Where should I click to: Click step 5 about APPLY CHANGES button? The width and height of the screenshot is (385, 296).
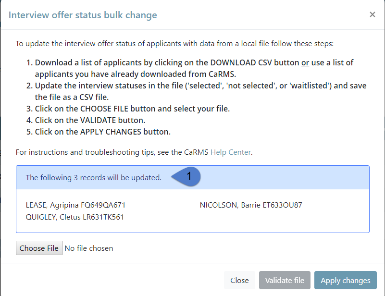[98, 132]
